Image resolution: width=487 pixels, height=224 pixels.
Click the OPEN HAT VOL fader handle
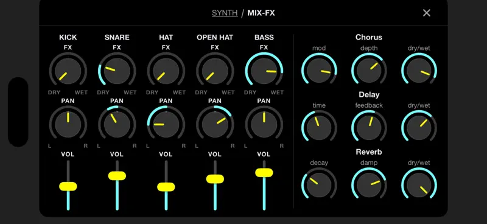215,179
